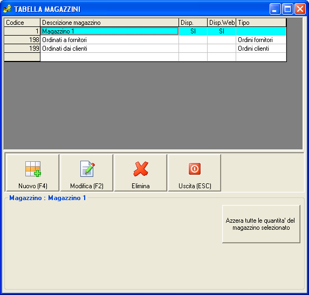
Task: Click the Modifica (F2) pencil icon
Action: coord(87,169)
